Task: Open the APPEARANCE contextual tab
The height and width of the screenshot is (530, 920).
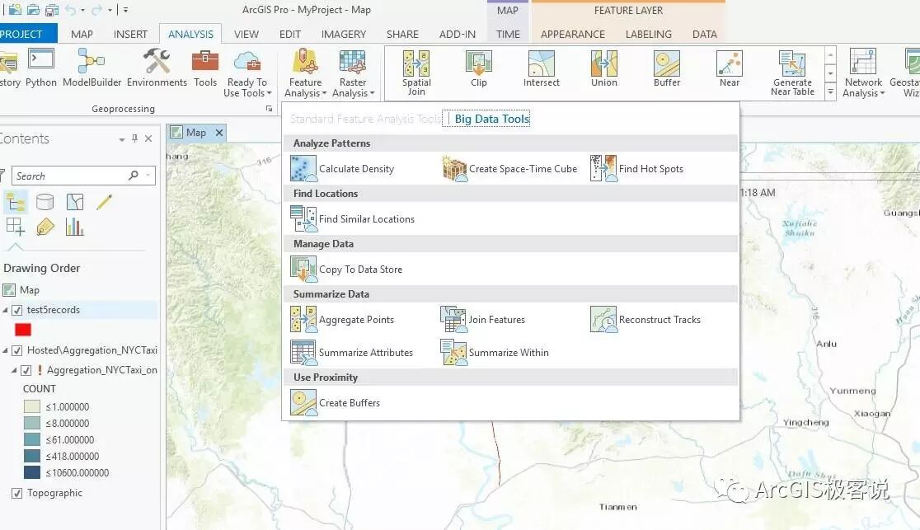Action: coord(573,34)
